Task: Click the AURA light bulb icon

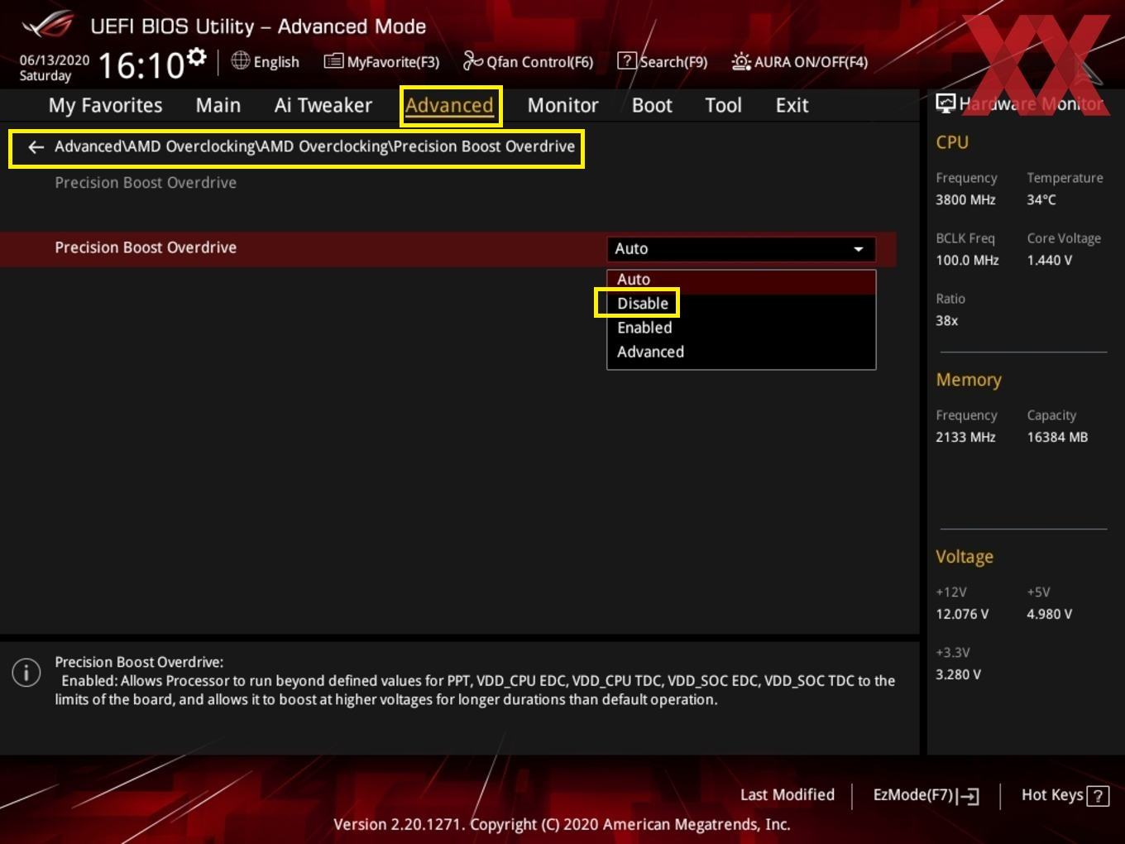Action: [x=740, y=61]
